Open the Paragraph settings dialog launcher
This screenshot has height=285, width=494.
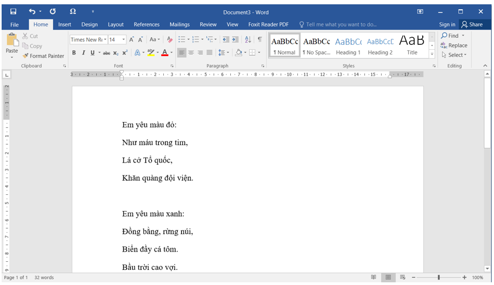coord(263,66)
